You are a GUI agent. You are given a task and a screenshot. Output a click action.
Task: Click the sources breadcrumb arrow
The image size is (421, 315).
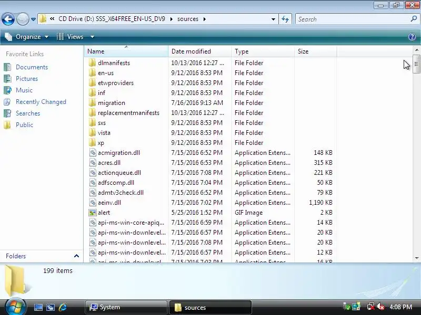point(205,19)
